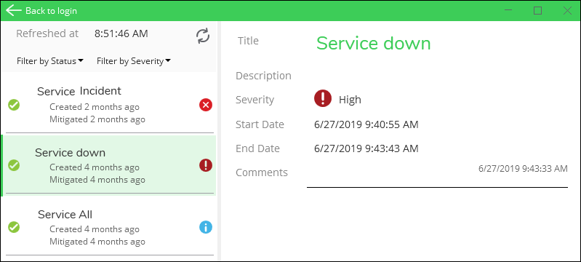Click the 'Refreshed at' label
Viewport: 581px width, 262px height.
tap(47, 33)
